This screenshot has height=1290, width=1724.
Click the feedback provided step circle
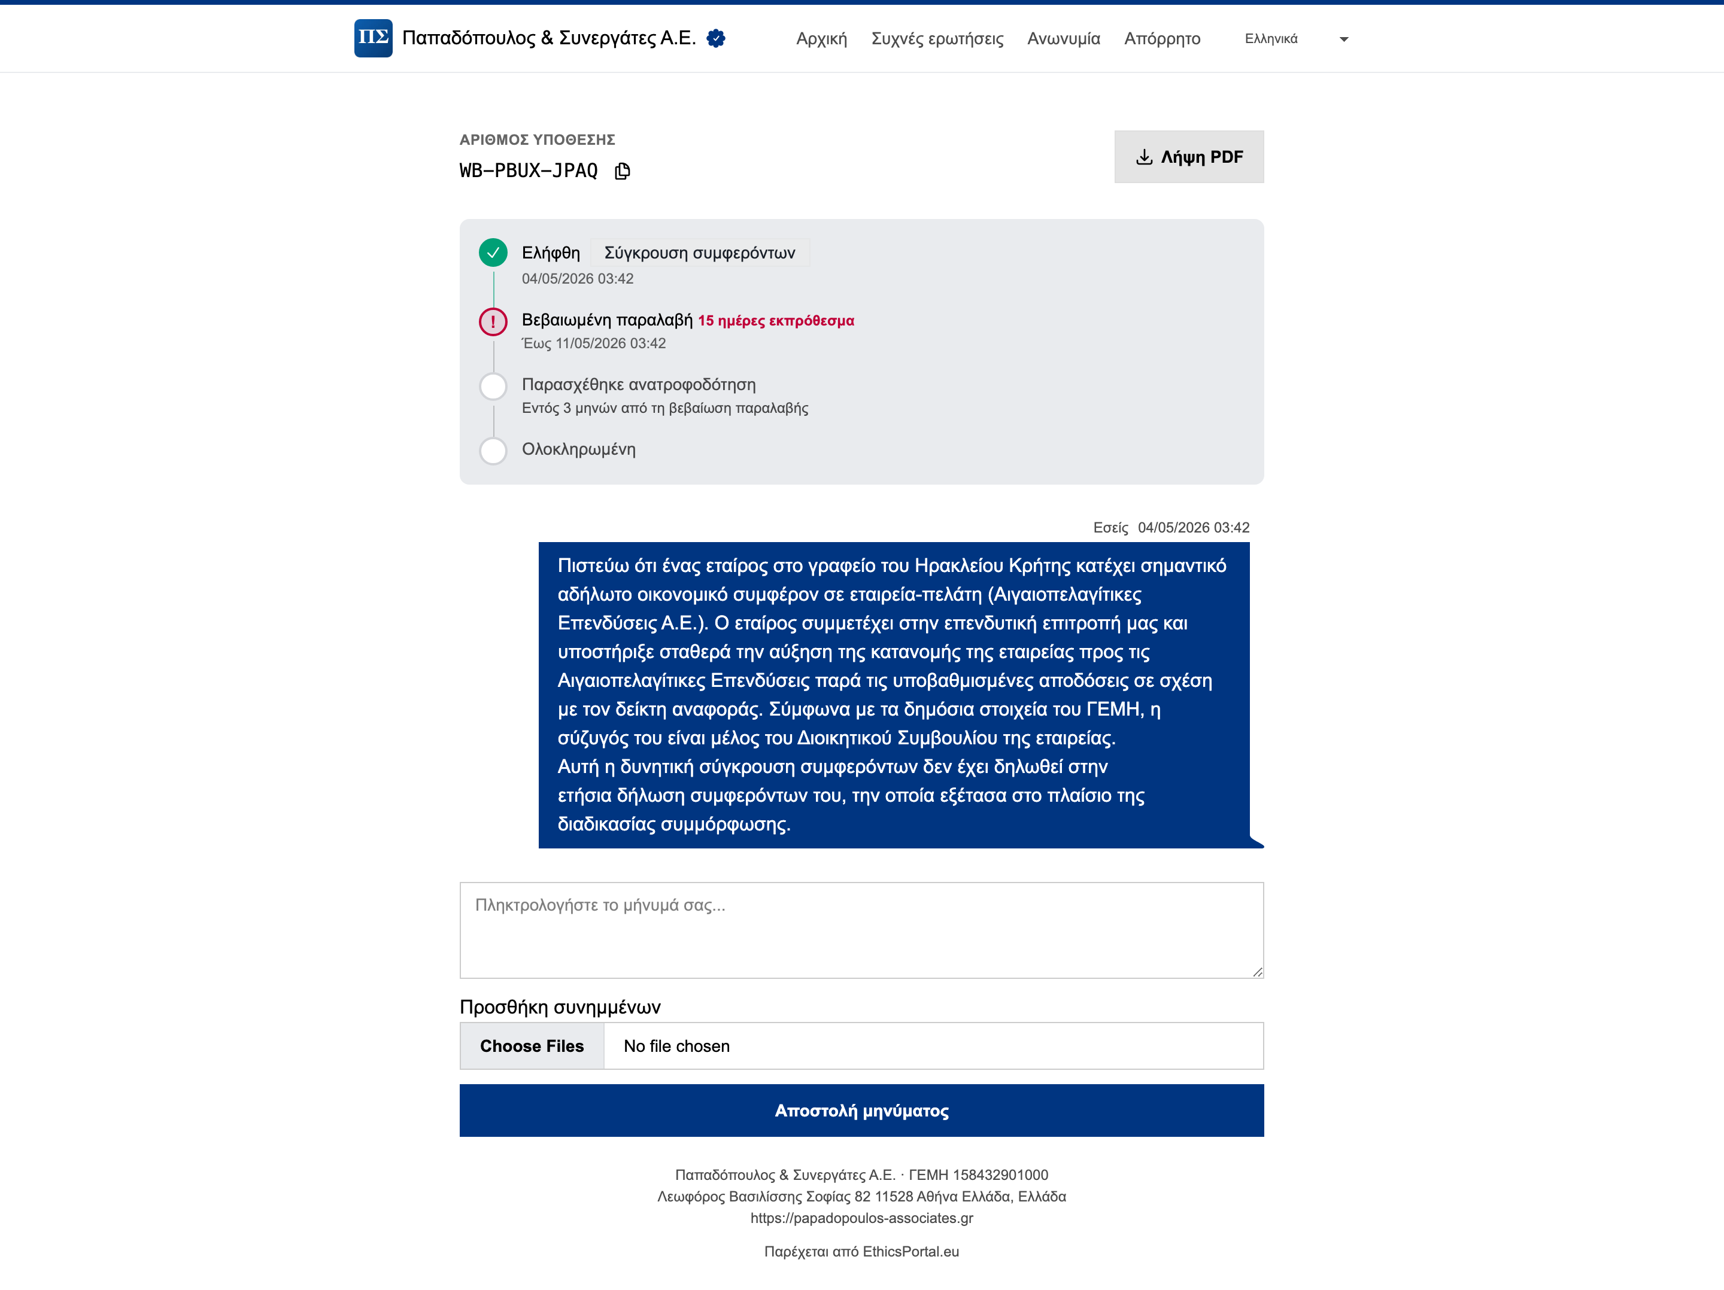pos(493,385)
